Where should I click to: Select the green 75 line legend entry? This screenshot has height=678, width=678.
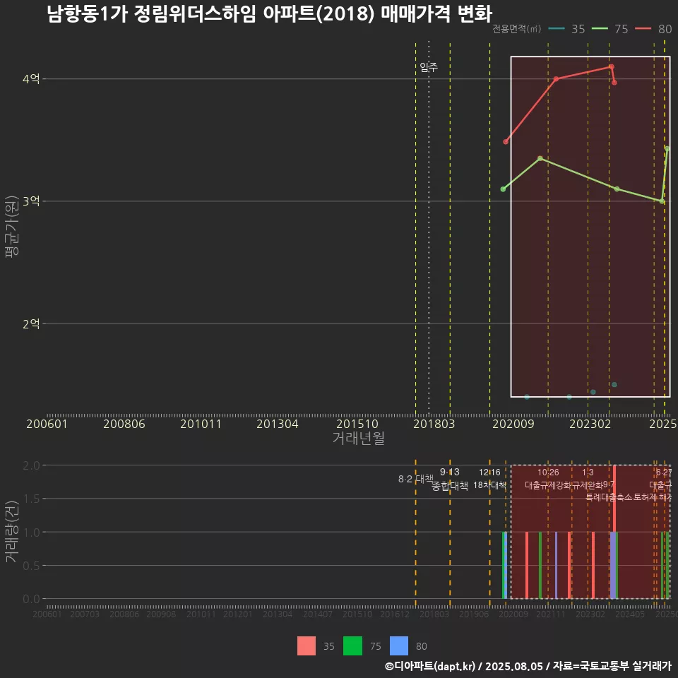click(x=610, y=29)
